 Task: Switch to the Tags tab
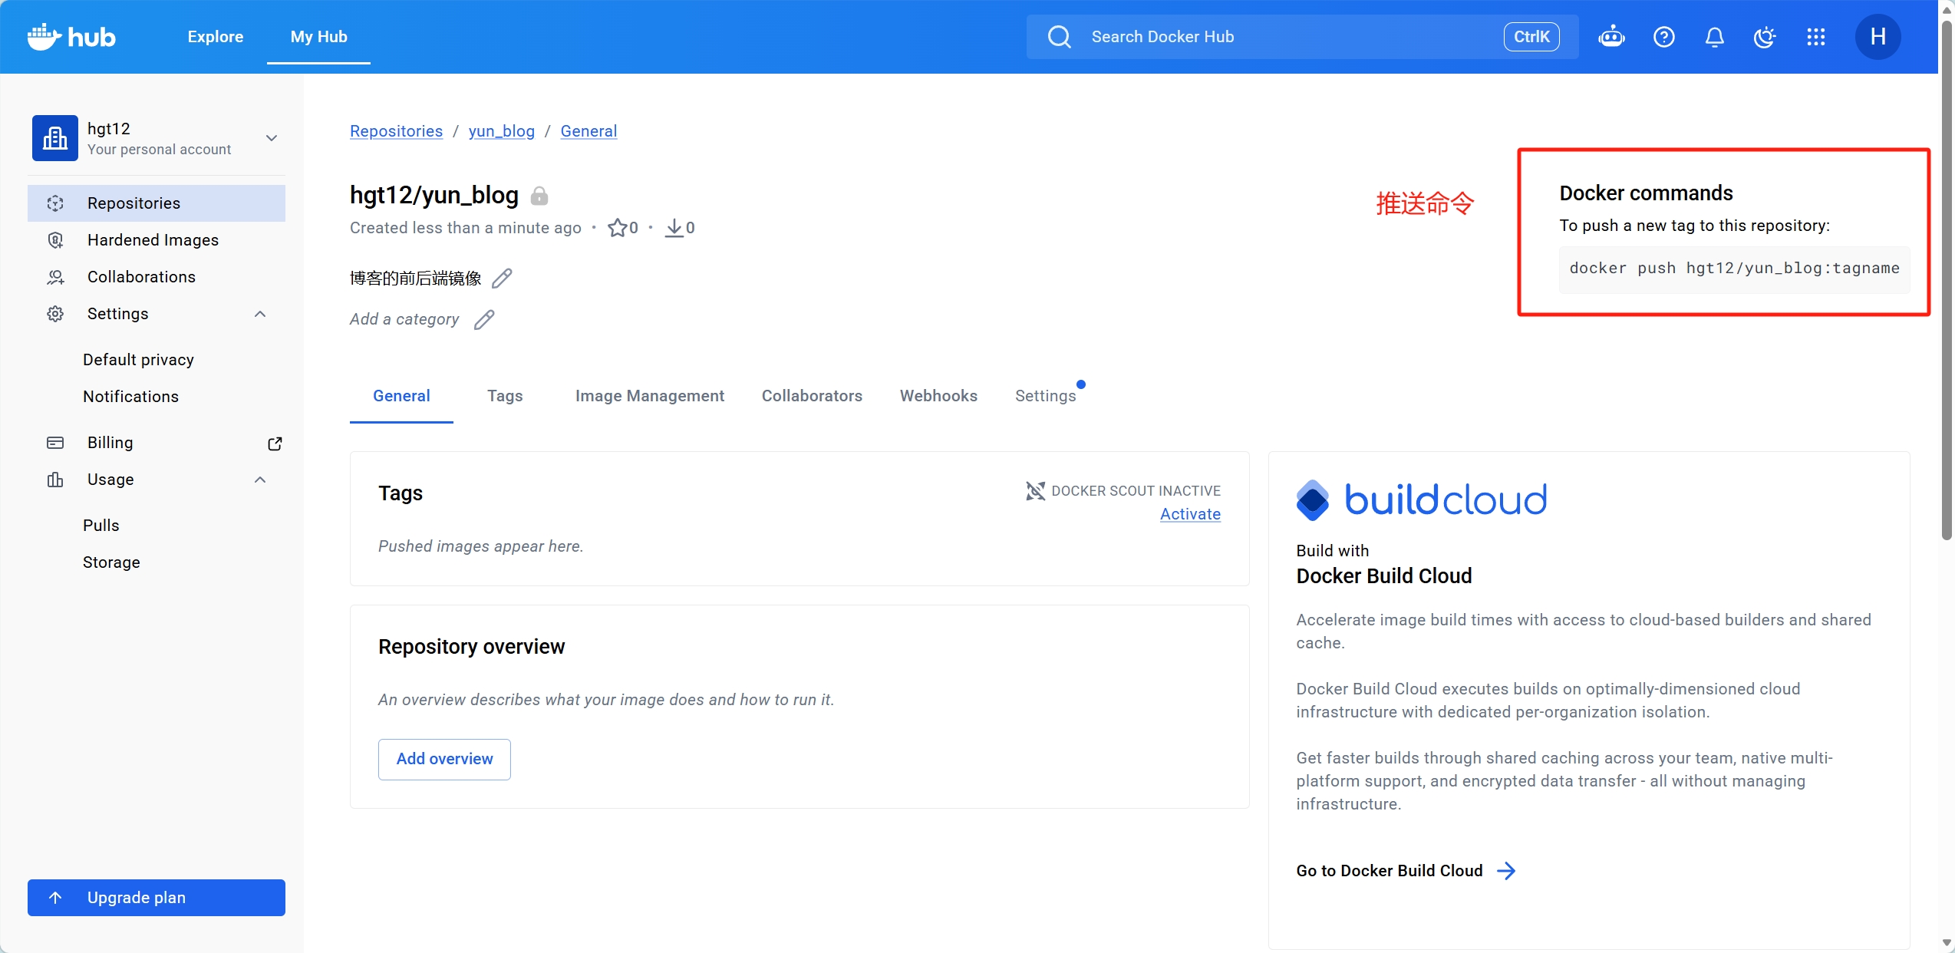click(505, 396)
